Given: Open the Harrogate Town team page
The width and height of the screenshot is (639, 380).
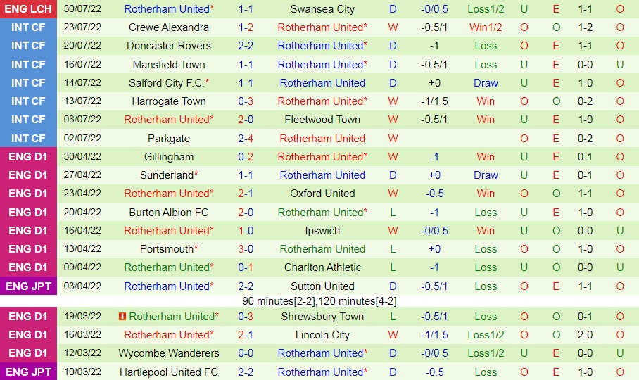Looking at the screenshot, I should [169, 101].
